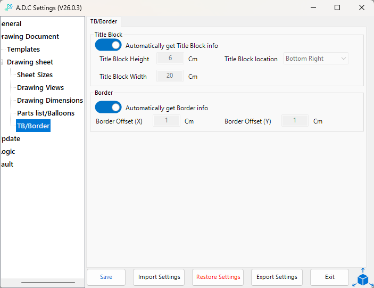Click the blue 3D cube icon
The height and width of the screenshot is (288, 374).
[363, 278]
